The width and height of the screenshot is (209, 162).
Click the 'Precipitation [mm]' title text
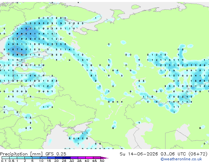tap(21, 154)
